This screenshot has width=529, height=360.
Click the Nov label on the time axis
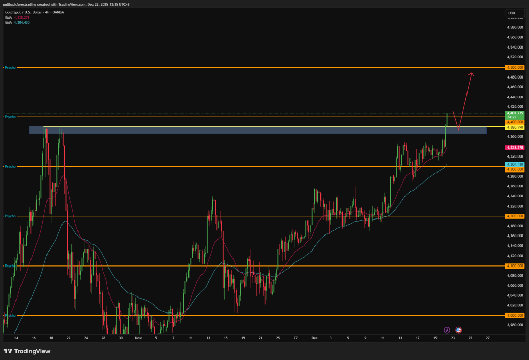coord(137,337)
